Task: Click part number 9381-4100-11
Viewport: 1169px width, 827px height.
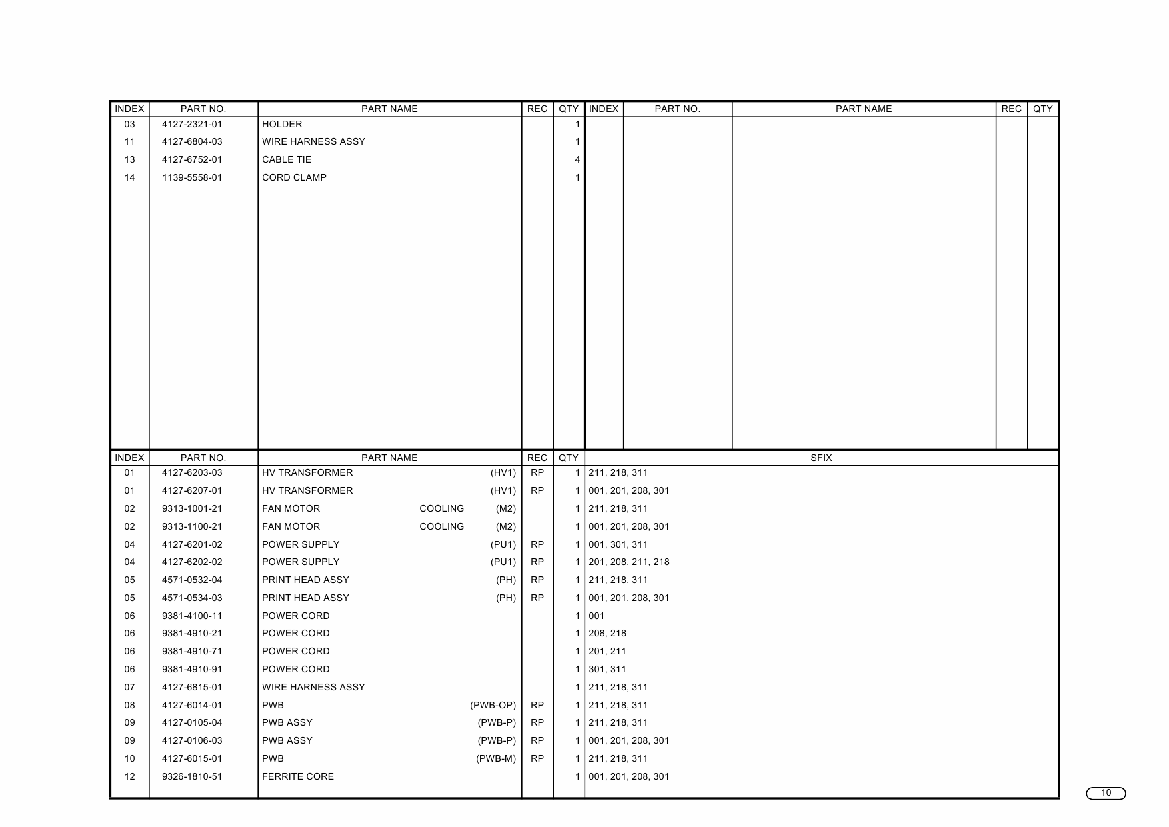Action: [192, 616]
